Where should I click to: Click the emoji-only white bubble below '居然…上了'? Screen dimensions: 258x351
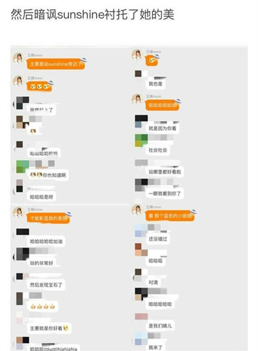click(x=33, y=131)
